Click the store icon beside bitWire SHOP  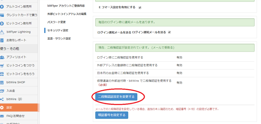[2, 82]
